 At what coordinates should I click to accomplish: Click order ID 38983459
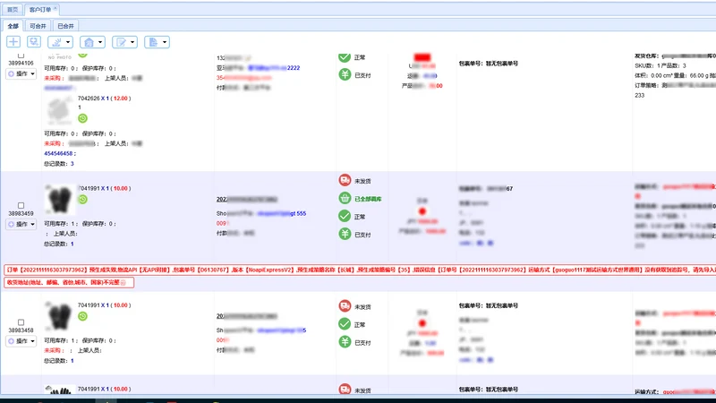tap(21, 213)
